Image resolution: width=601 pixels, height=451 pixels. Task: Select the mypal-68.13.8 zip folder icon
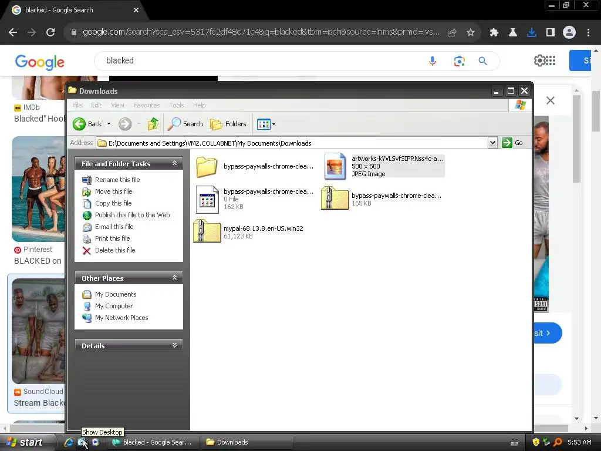click(207, 231)
